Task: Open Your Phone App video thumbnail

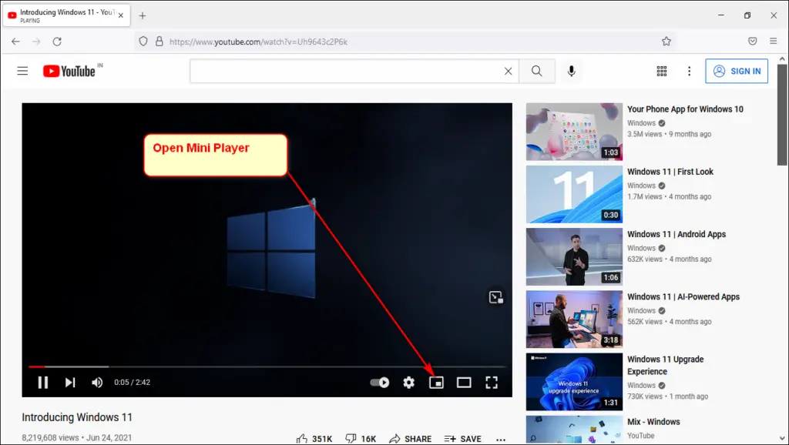Action: (574, 132)
